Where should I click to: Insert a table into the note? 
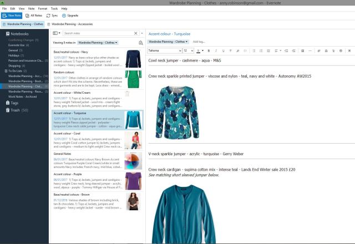click(302, 50)
